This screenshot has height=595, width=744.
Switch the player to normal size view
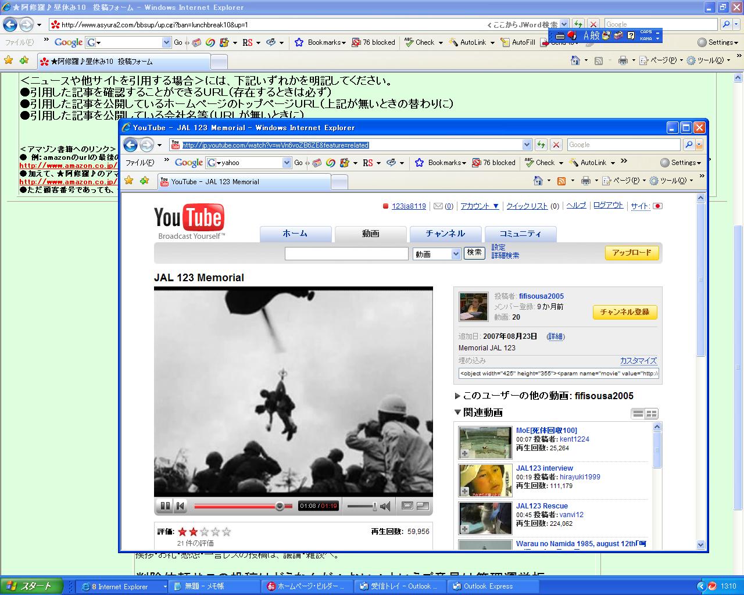[x=407, y=506]
